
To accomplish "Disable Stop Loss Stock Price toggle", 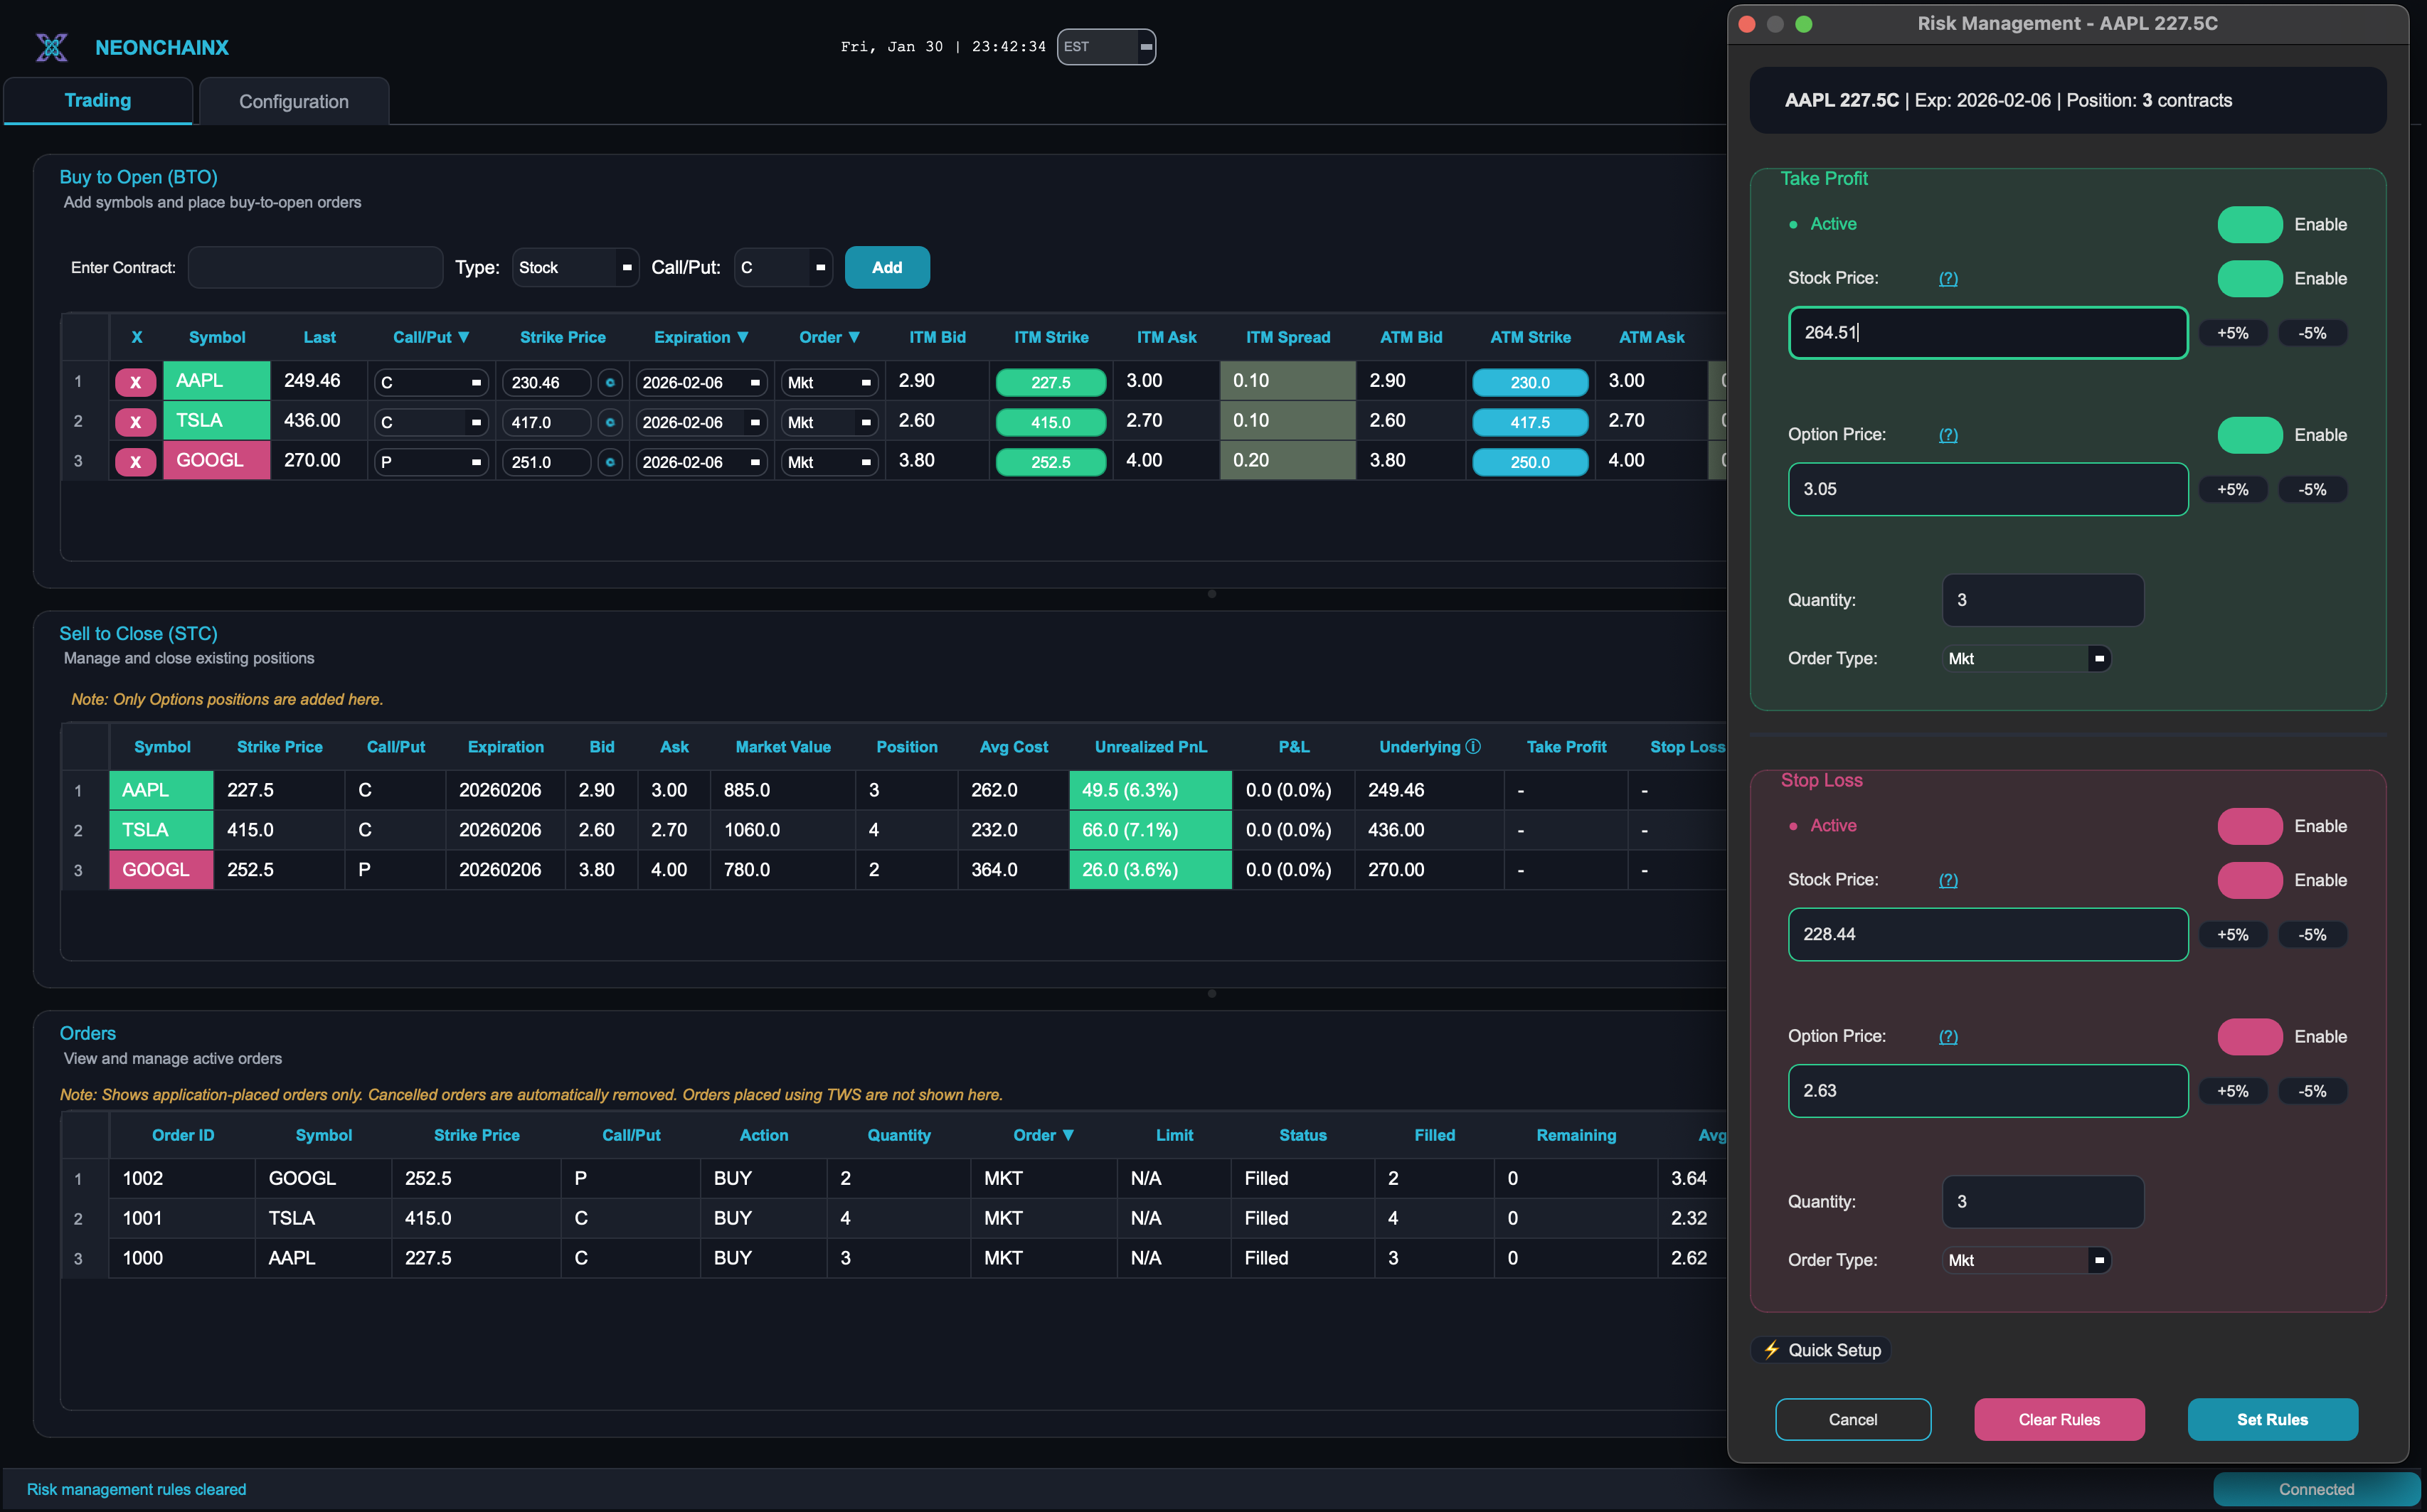I will click(2249, 880).
